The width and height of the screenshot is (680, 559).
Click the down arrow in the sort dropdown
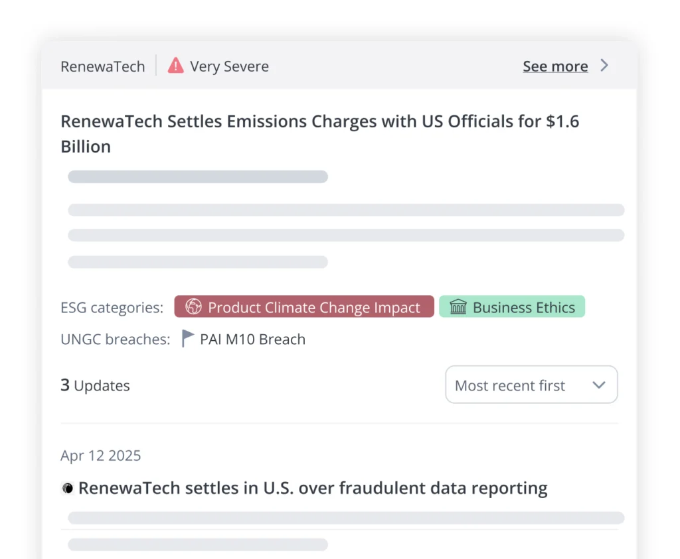click(599, 385)
